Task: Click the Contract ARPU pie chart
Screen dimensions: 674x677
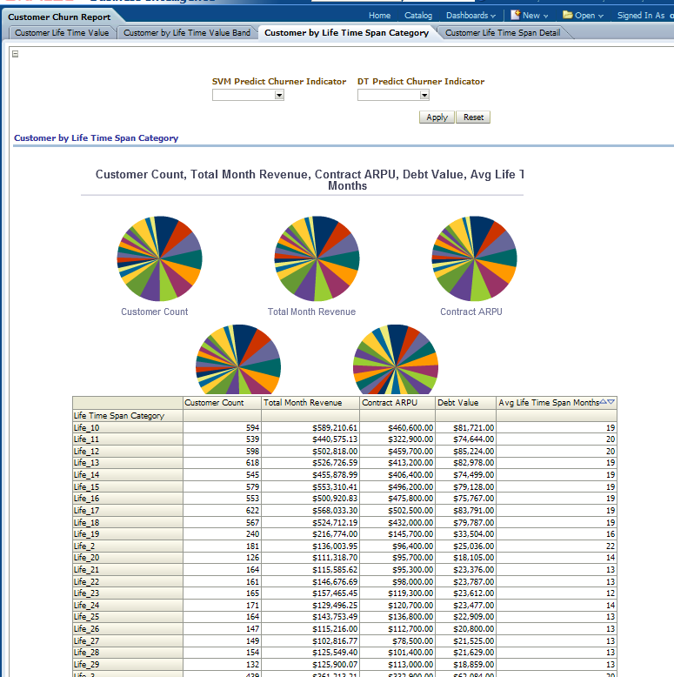Action: (474, 258)
